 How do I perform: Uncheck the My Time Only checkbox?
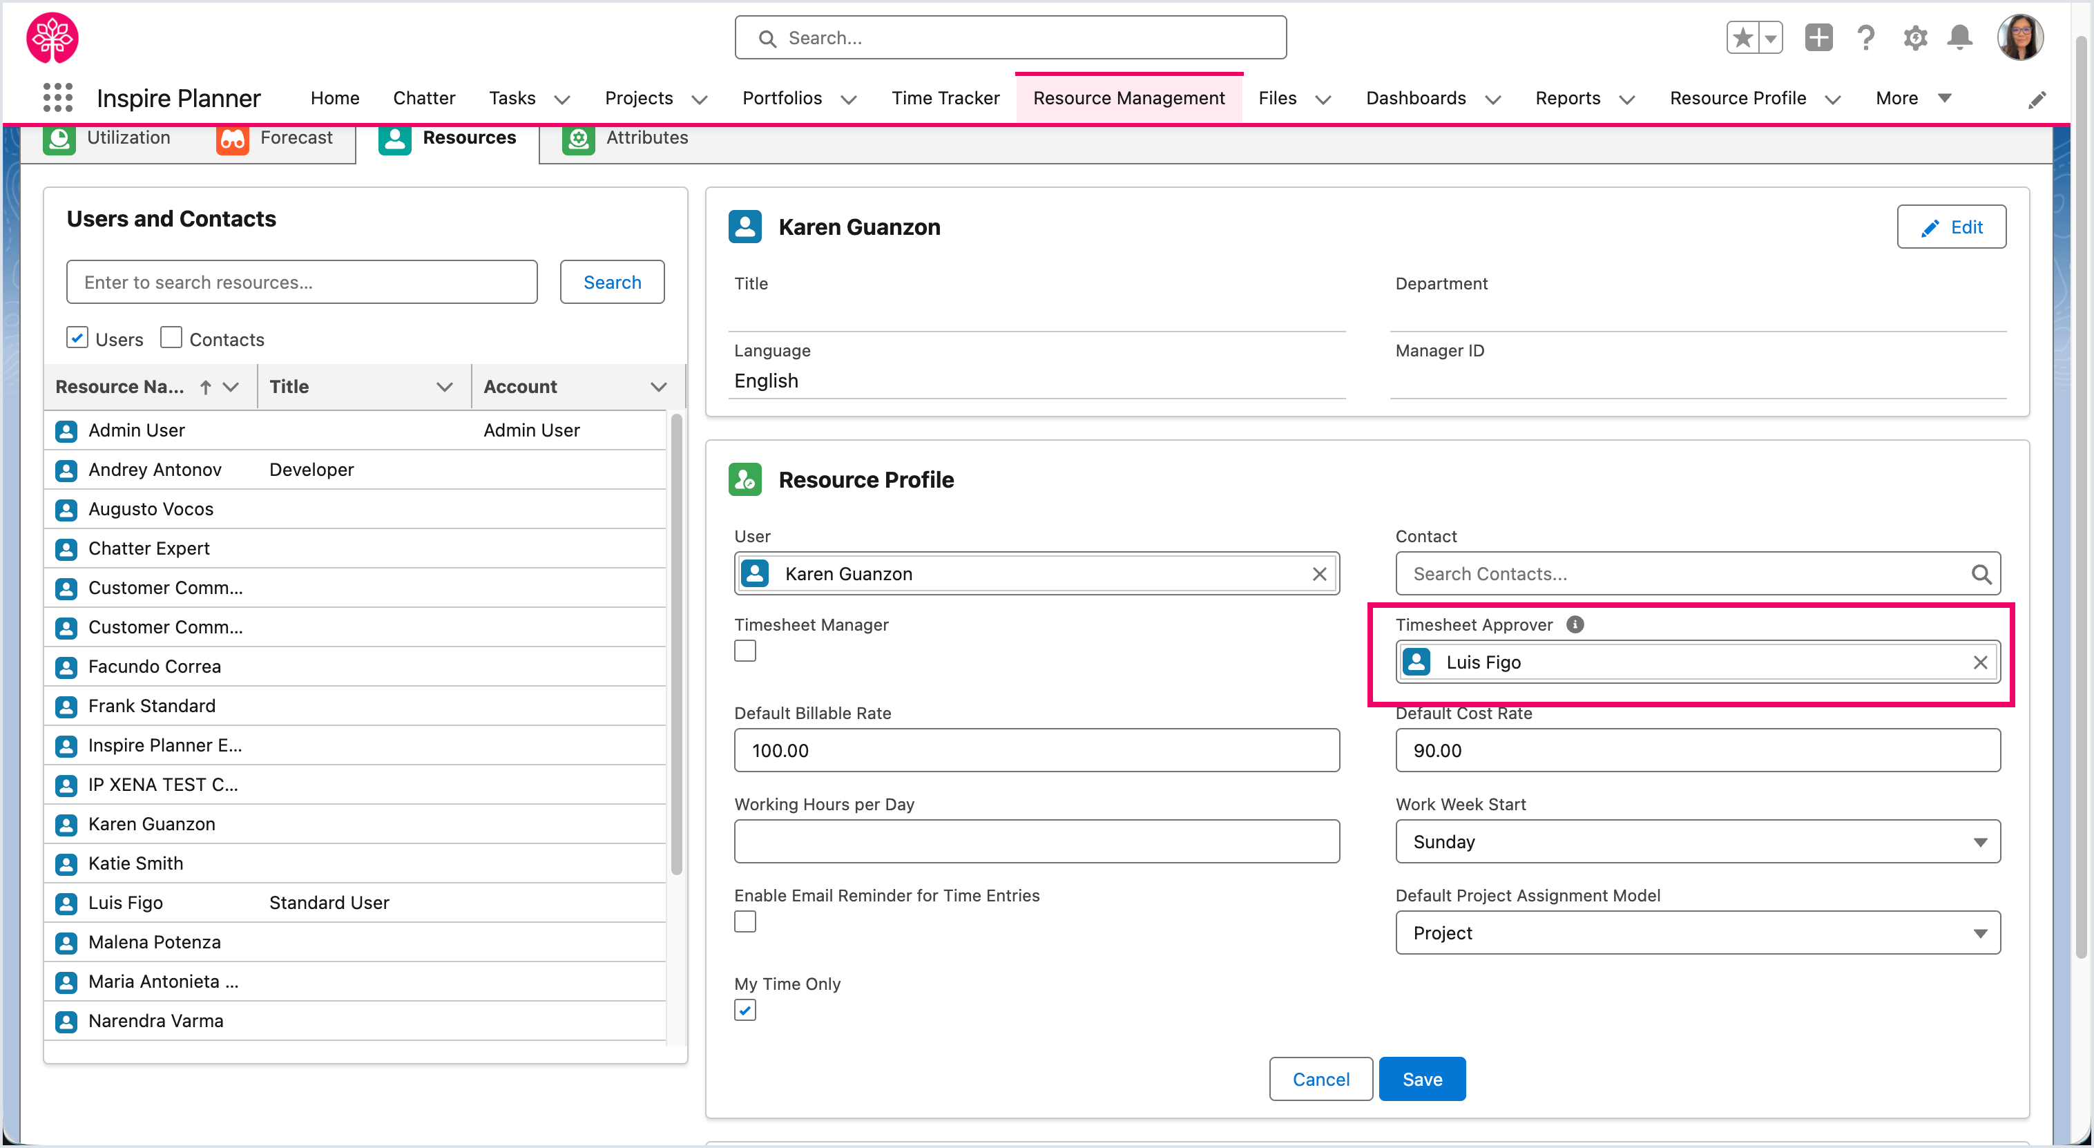point(745,1010)
